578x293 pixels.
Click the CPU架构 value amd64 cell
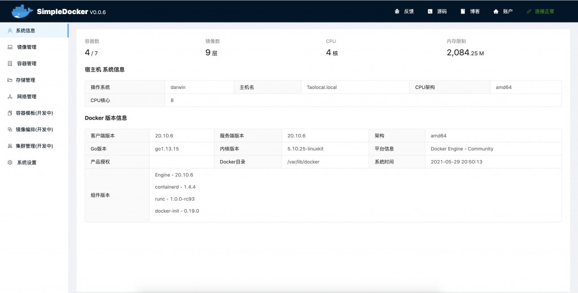pyautogui.click(x=526, y=87)
